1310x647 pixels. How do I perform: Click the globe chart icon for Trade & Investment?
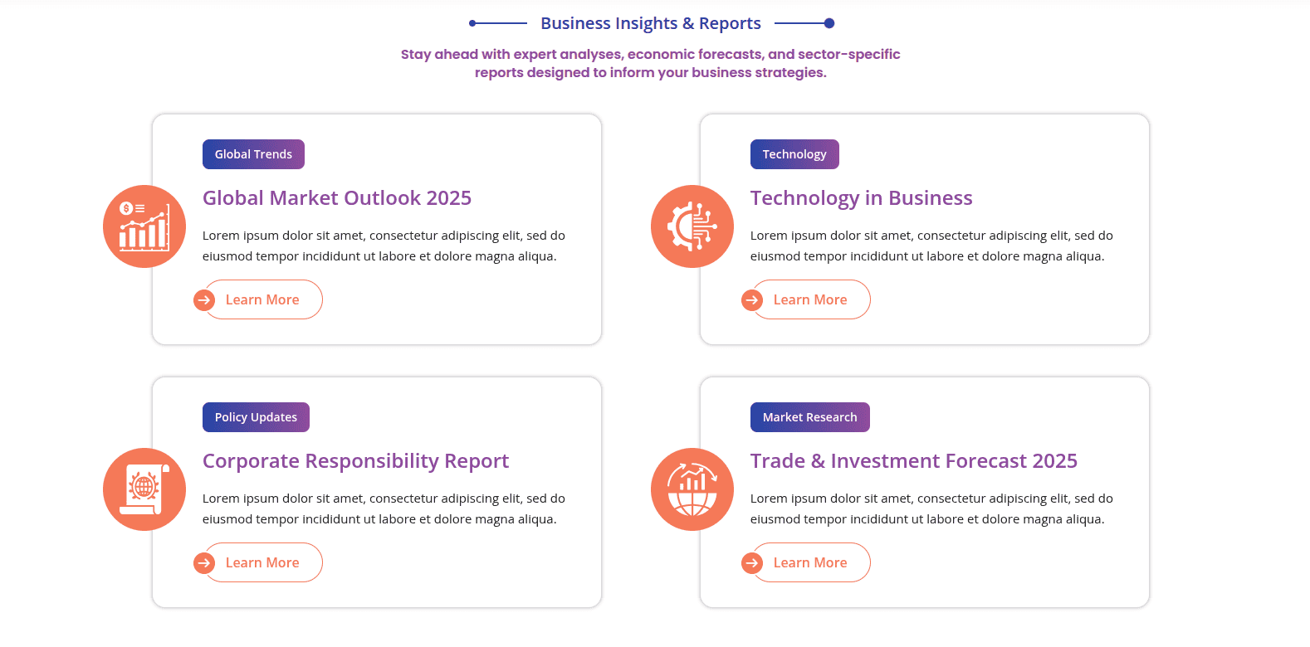[692, 489]
